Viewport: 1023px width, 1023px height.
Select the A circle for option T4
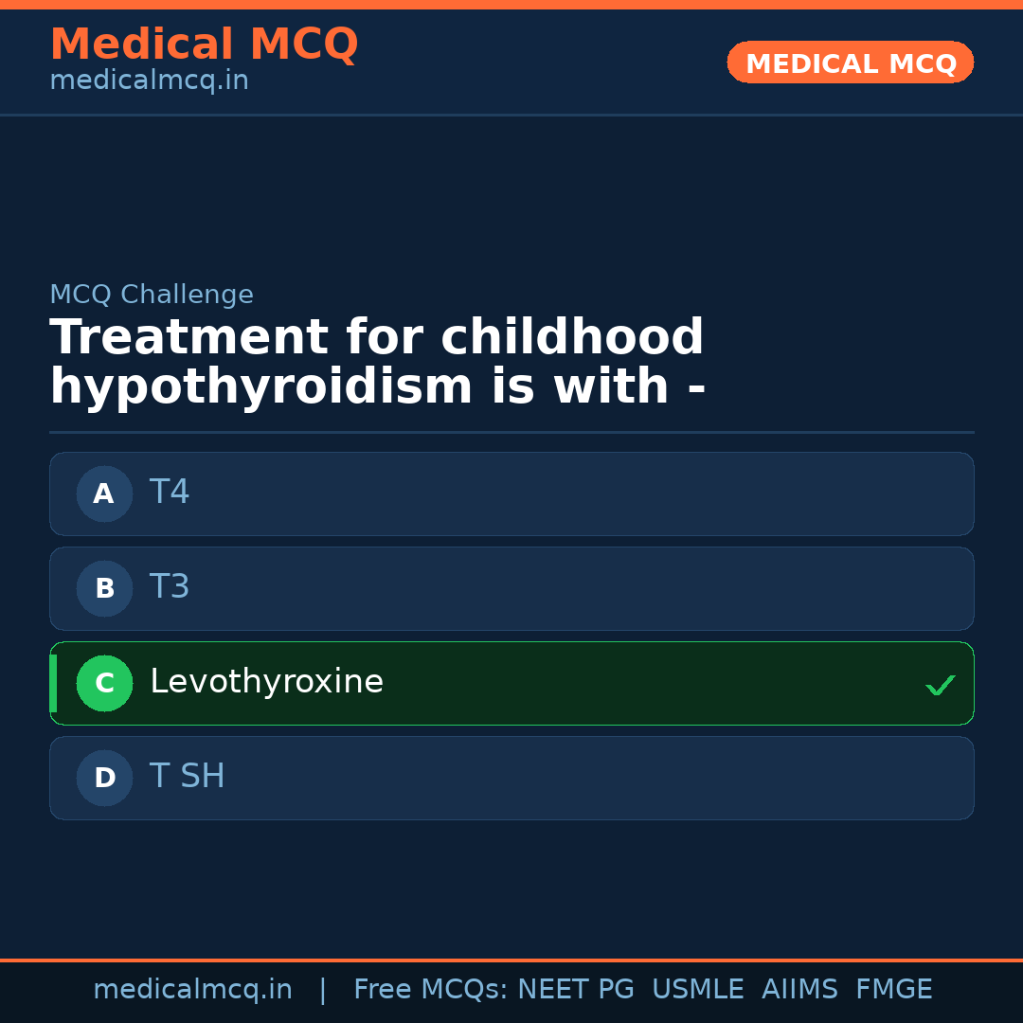click(x=104, y=494)
